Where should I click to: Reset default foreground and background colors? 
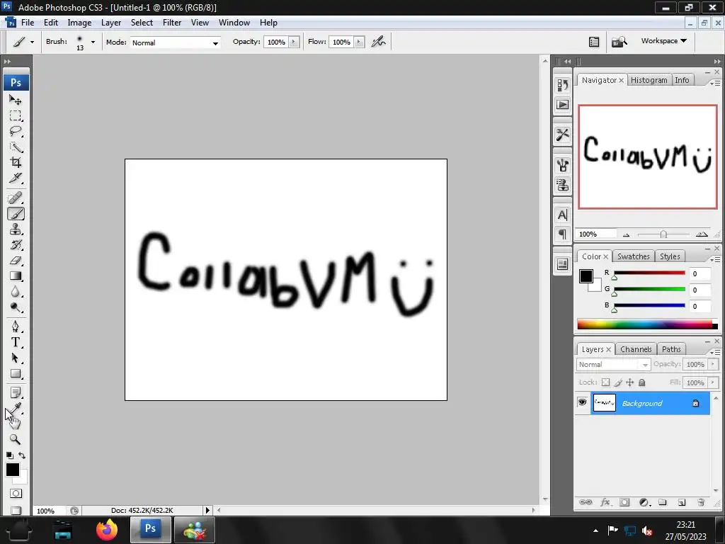pos(10,455)
